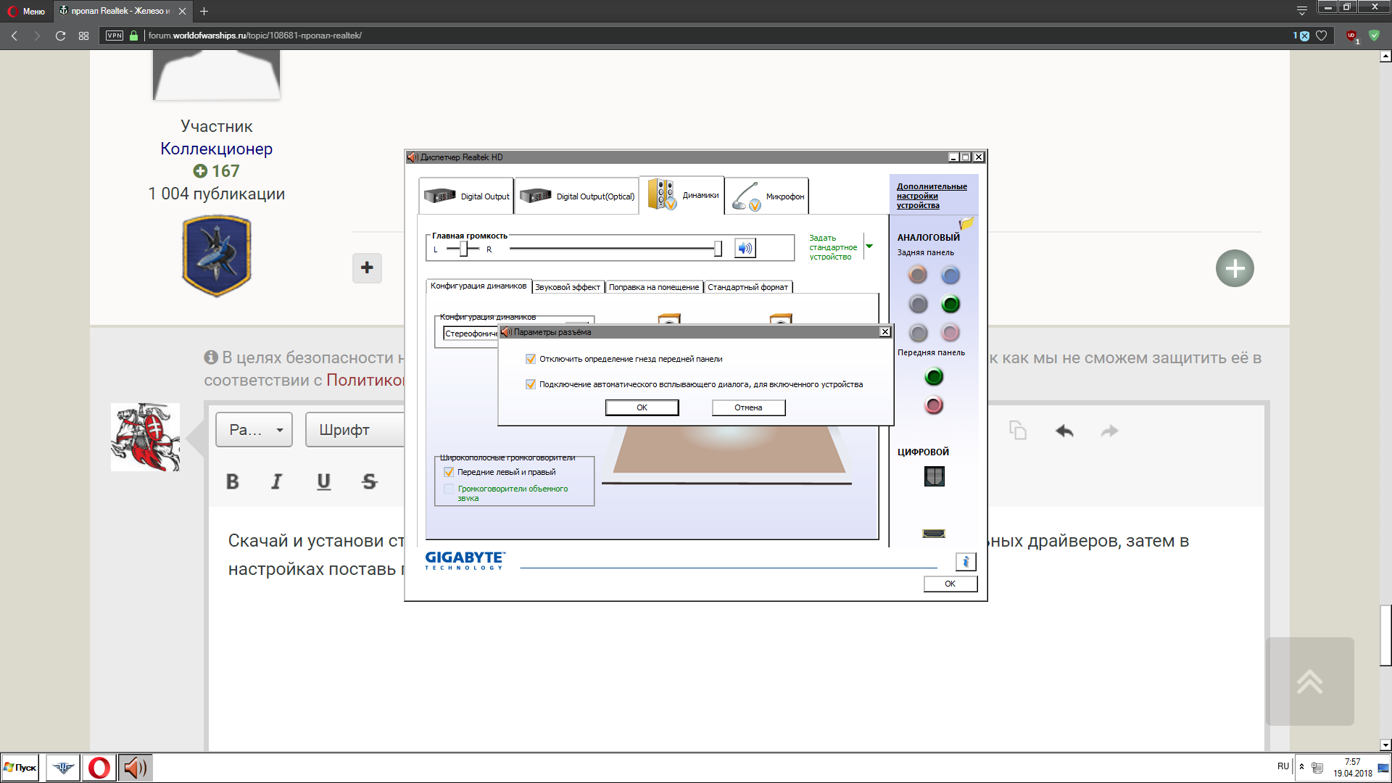
Task: Click the Realtek speaker icon in taskbar
Action: tap(135, 768)
